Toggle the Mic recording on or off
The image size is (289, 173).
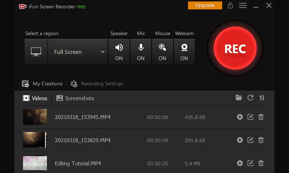[141, 52]
